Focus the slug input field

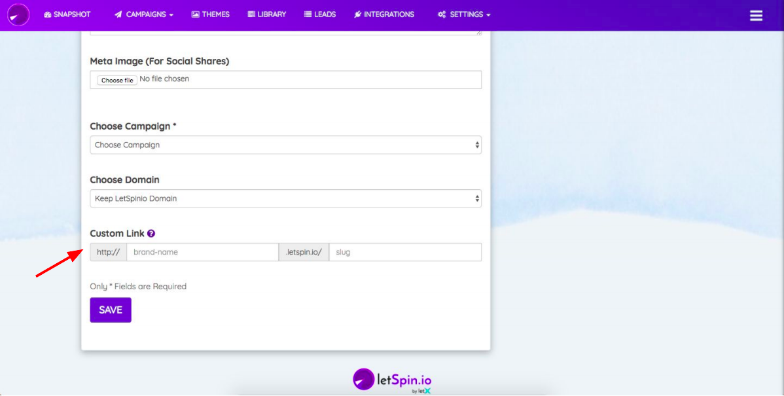405,252
